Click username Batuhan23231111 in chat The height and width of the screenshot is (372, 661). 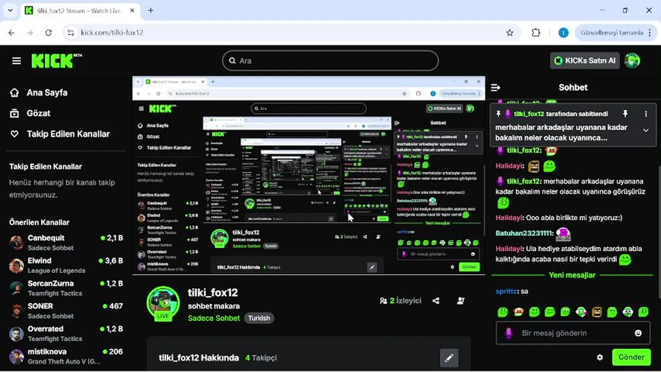coord(524,234)
